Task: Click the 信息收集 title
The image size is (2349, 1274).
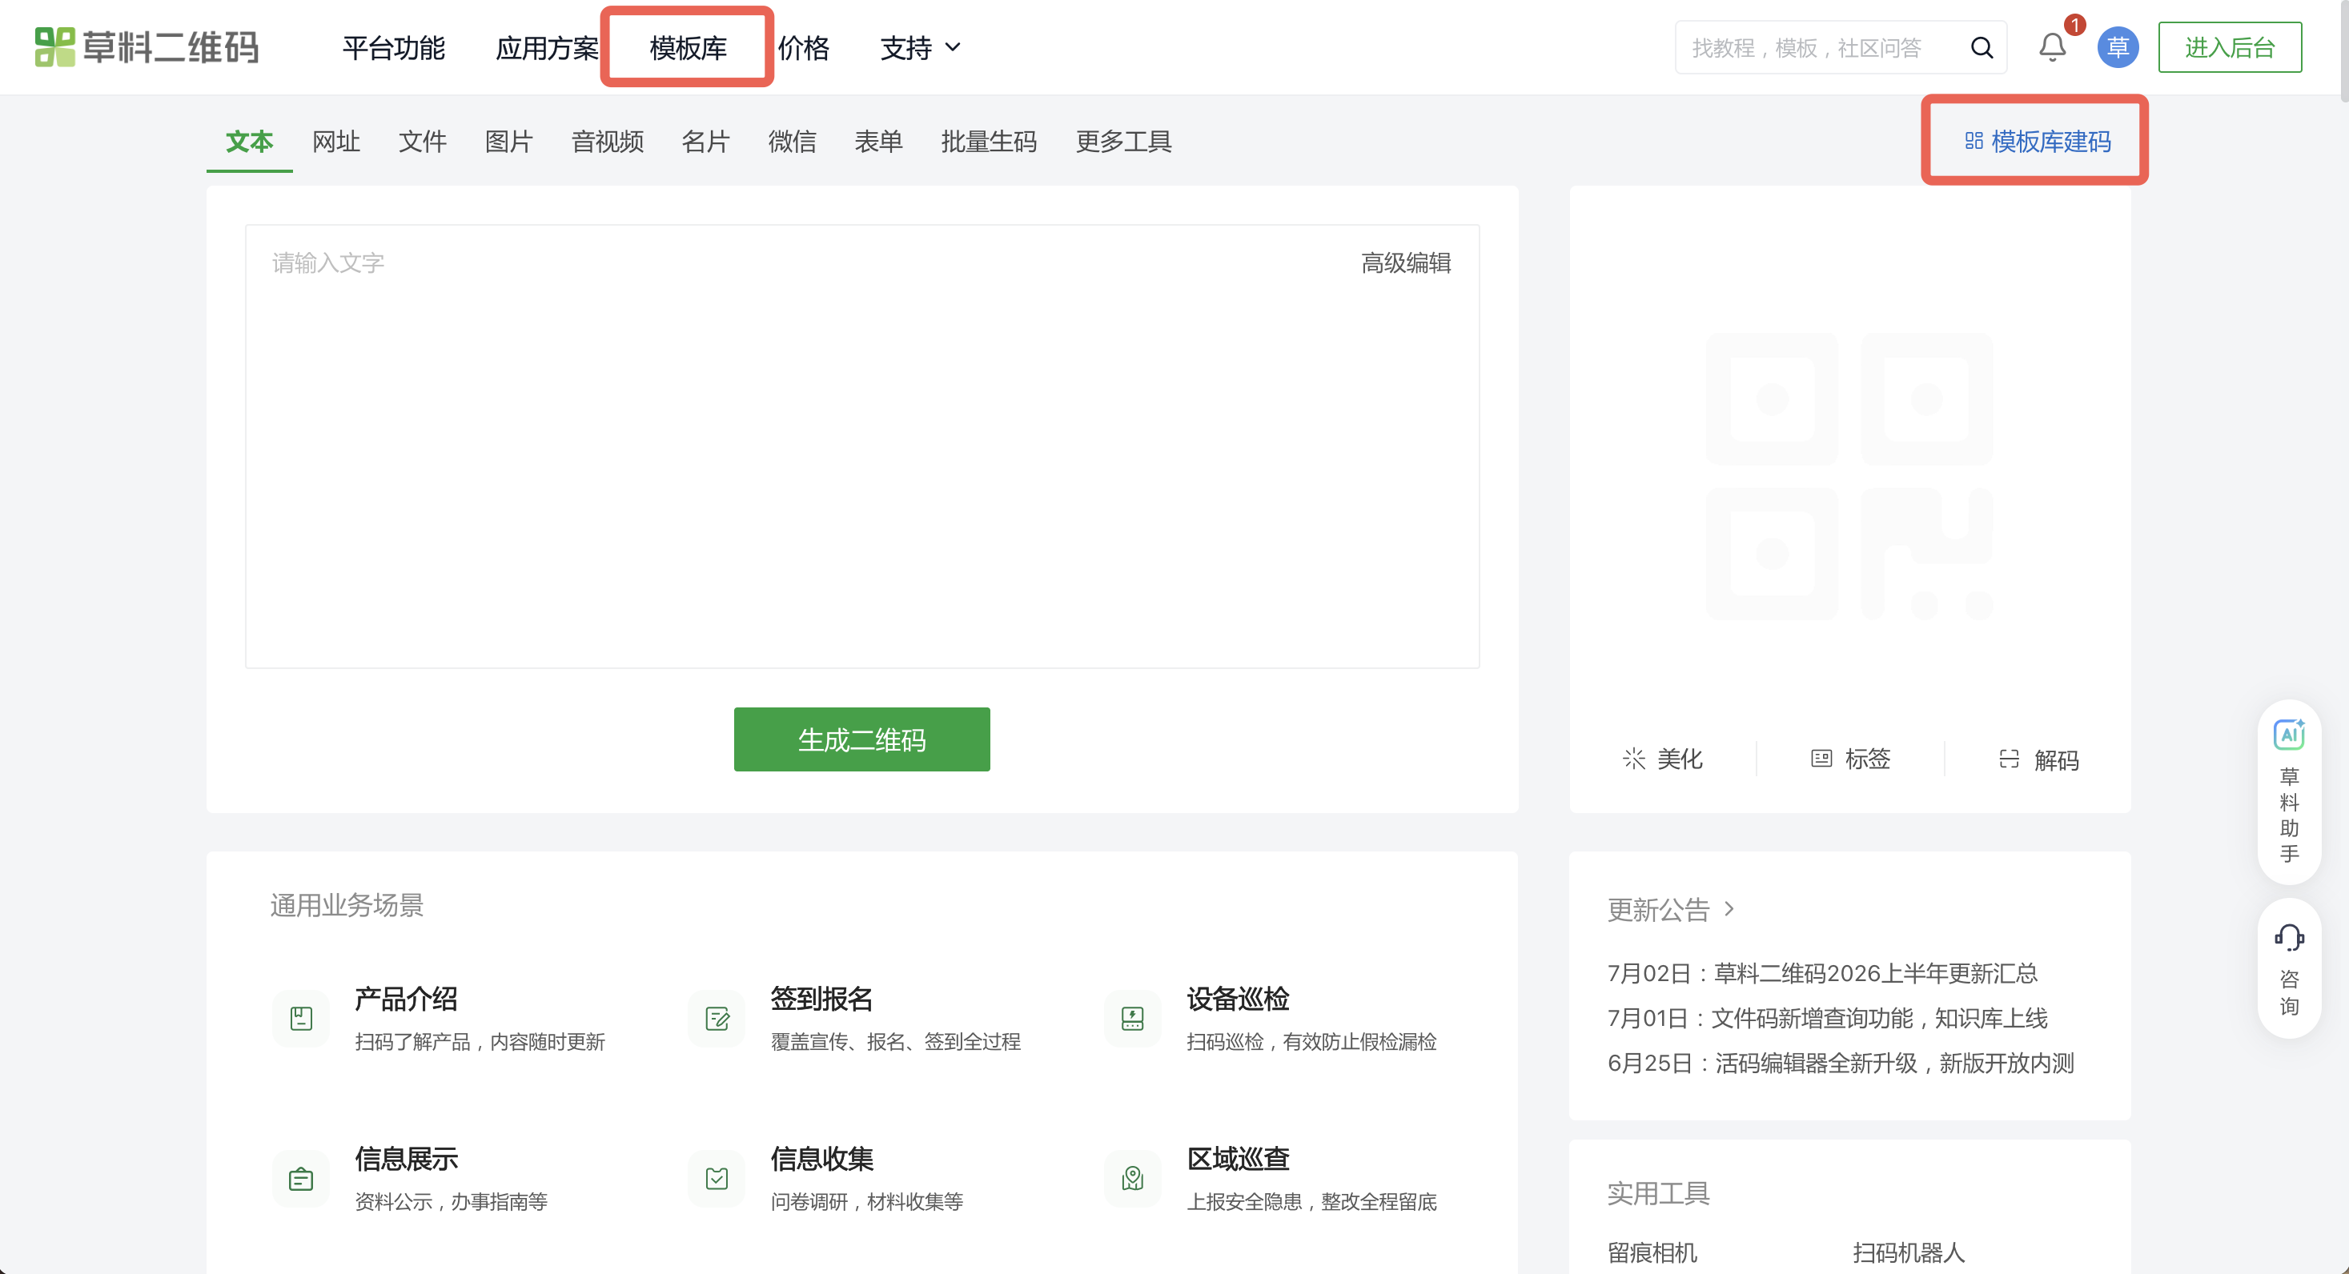Action: coord(821,1160)
